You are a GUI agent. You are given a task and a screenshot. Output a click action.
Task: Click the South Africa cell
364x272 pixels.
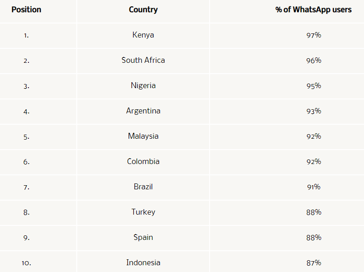143,60
